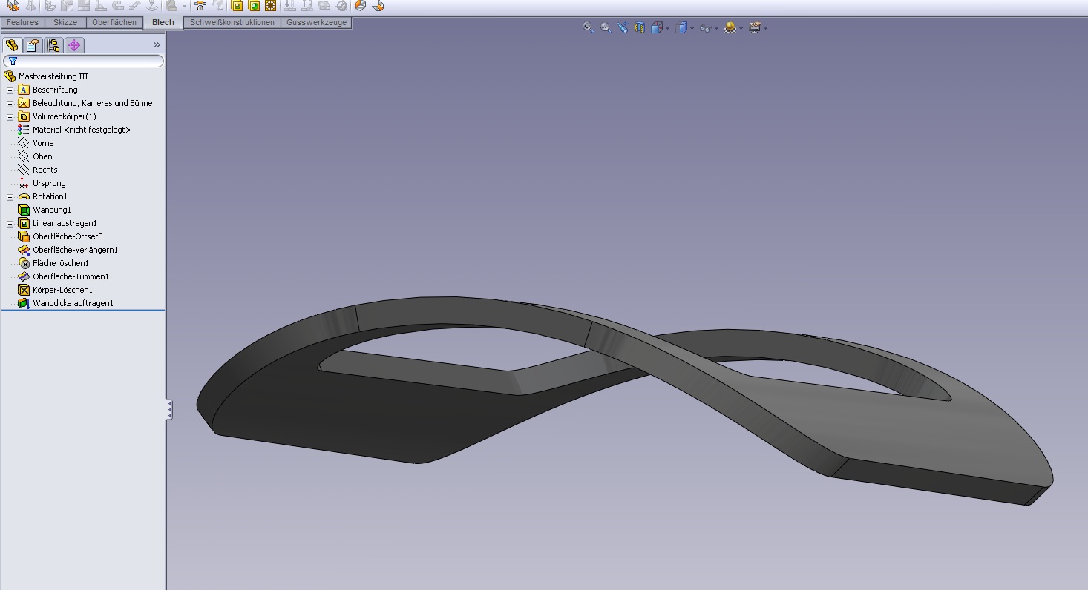Click the Insert Bends icon
Viewport: 1088px width, 590px height.
[x=378, y=5]
